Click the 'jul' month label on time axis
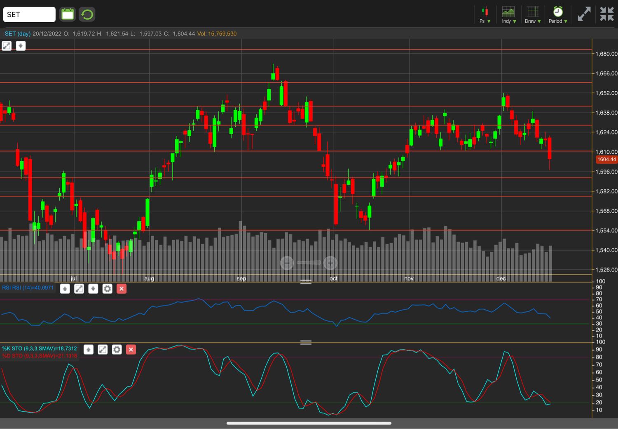Screen dimensions: 618x429 click(x=74, y=278)
